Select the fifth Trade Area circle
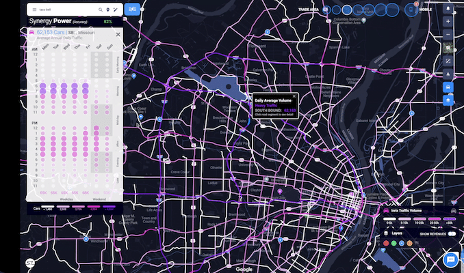 (369, 10)
